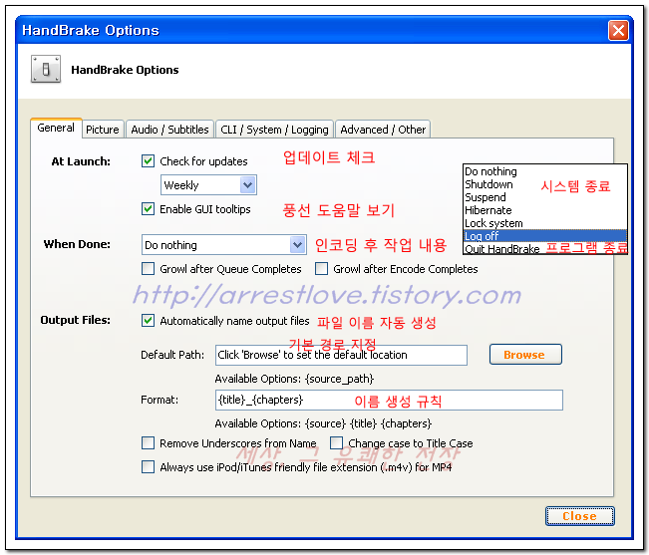
Task: Click the Format text field
Action: [x=389, y=400]
